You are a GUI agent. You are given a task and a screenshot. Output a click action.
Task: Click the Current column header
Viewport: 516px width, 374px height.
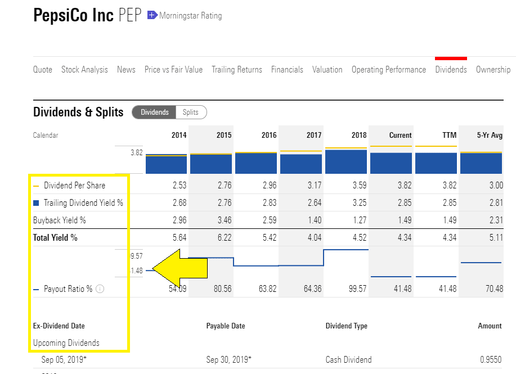(400, 135)
